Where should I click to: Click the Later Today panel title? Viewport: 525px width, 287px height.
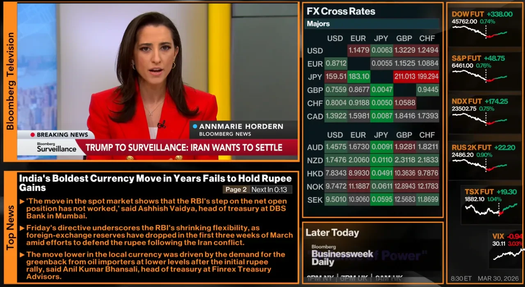tap(332, 233)
